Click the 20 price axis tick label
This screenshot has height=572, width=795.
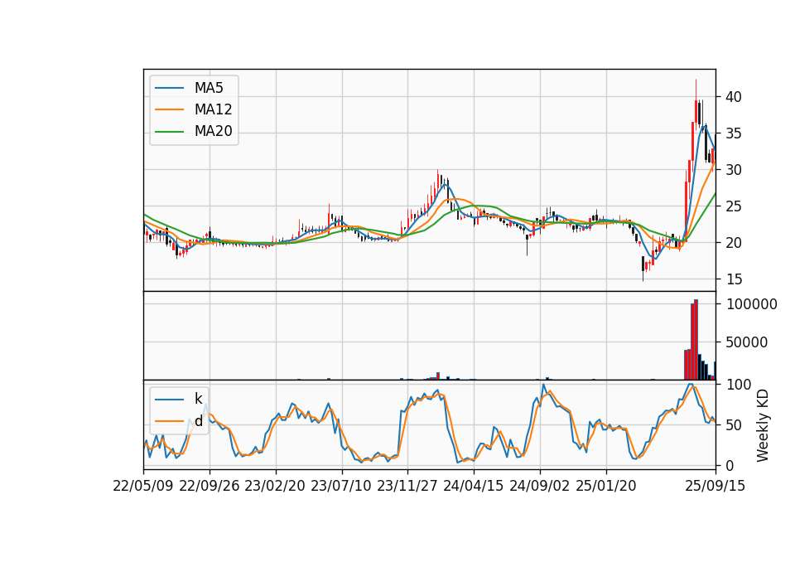click(x=733, y=243)
